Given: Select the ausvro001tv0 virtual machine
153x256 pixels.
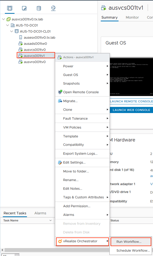Looking at the screenshot, I should pyautogui.click(x=35, y=62).
